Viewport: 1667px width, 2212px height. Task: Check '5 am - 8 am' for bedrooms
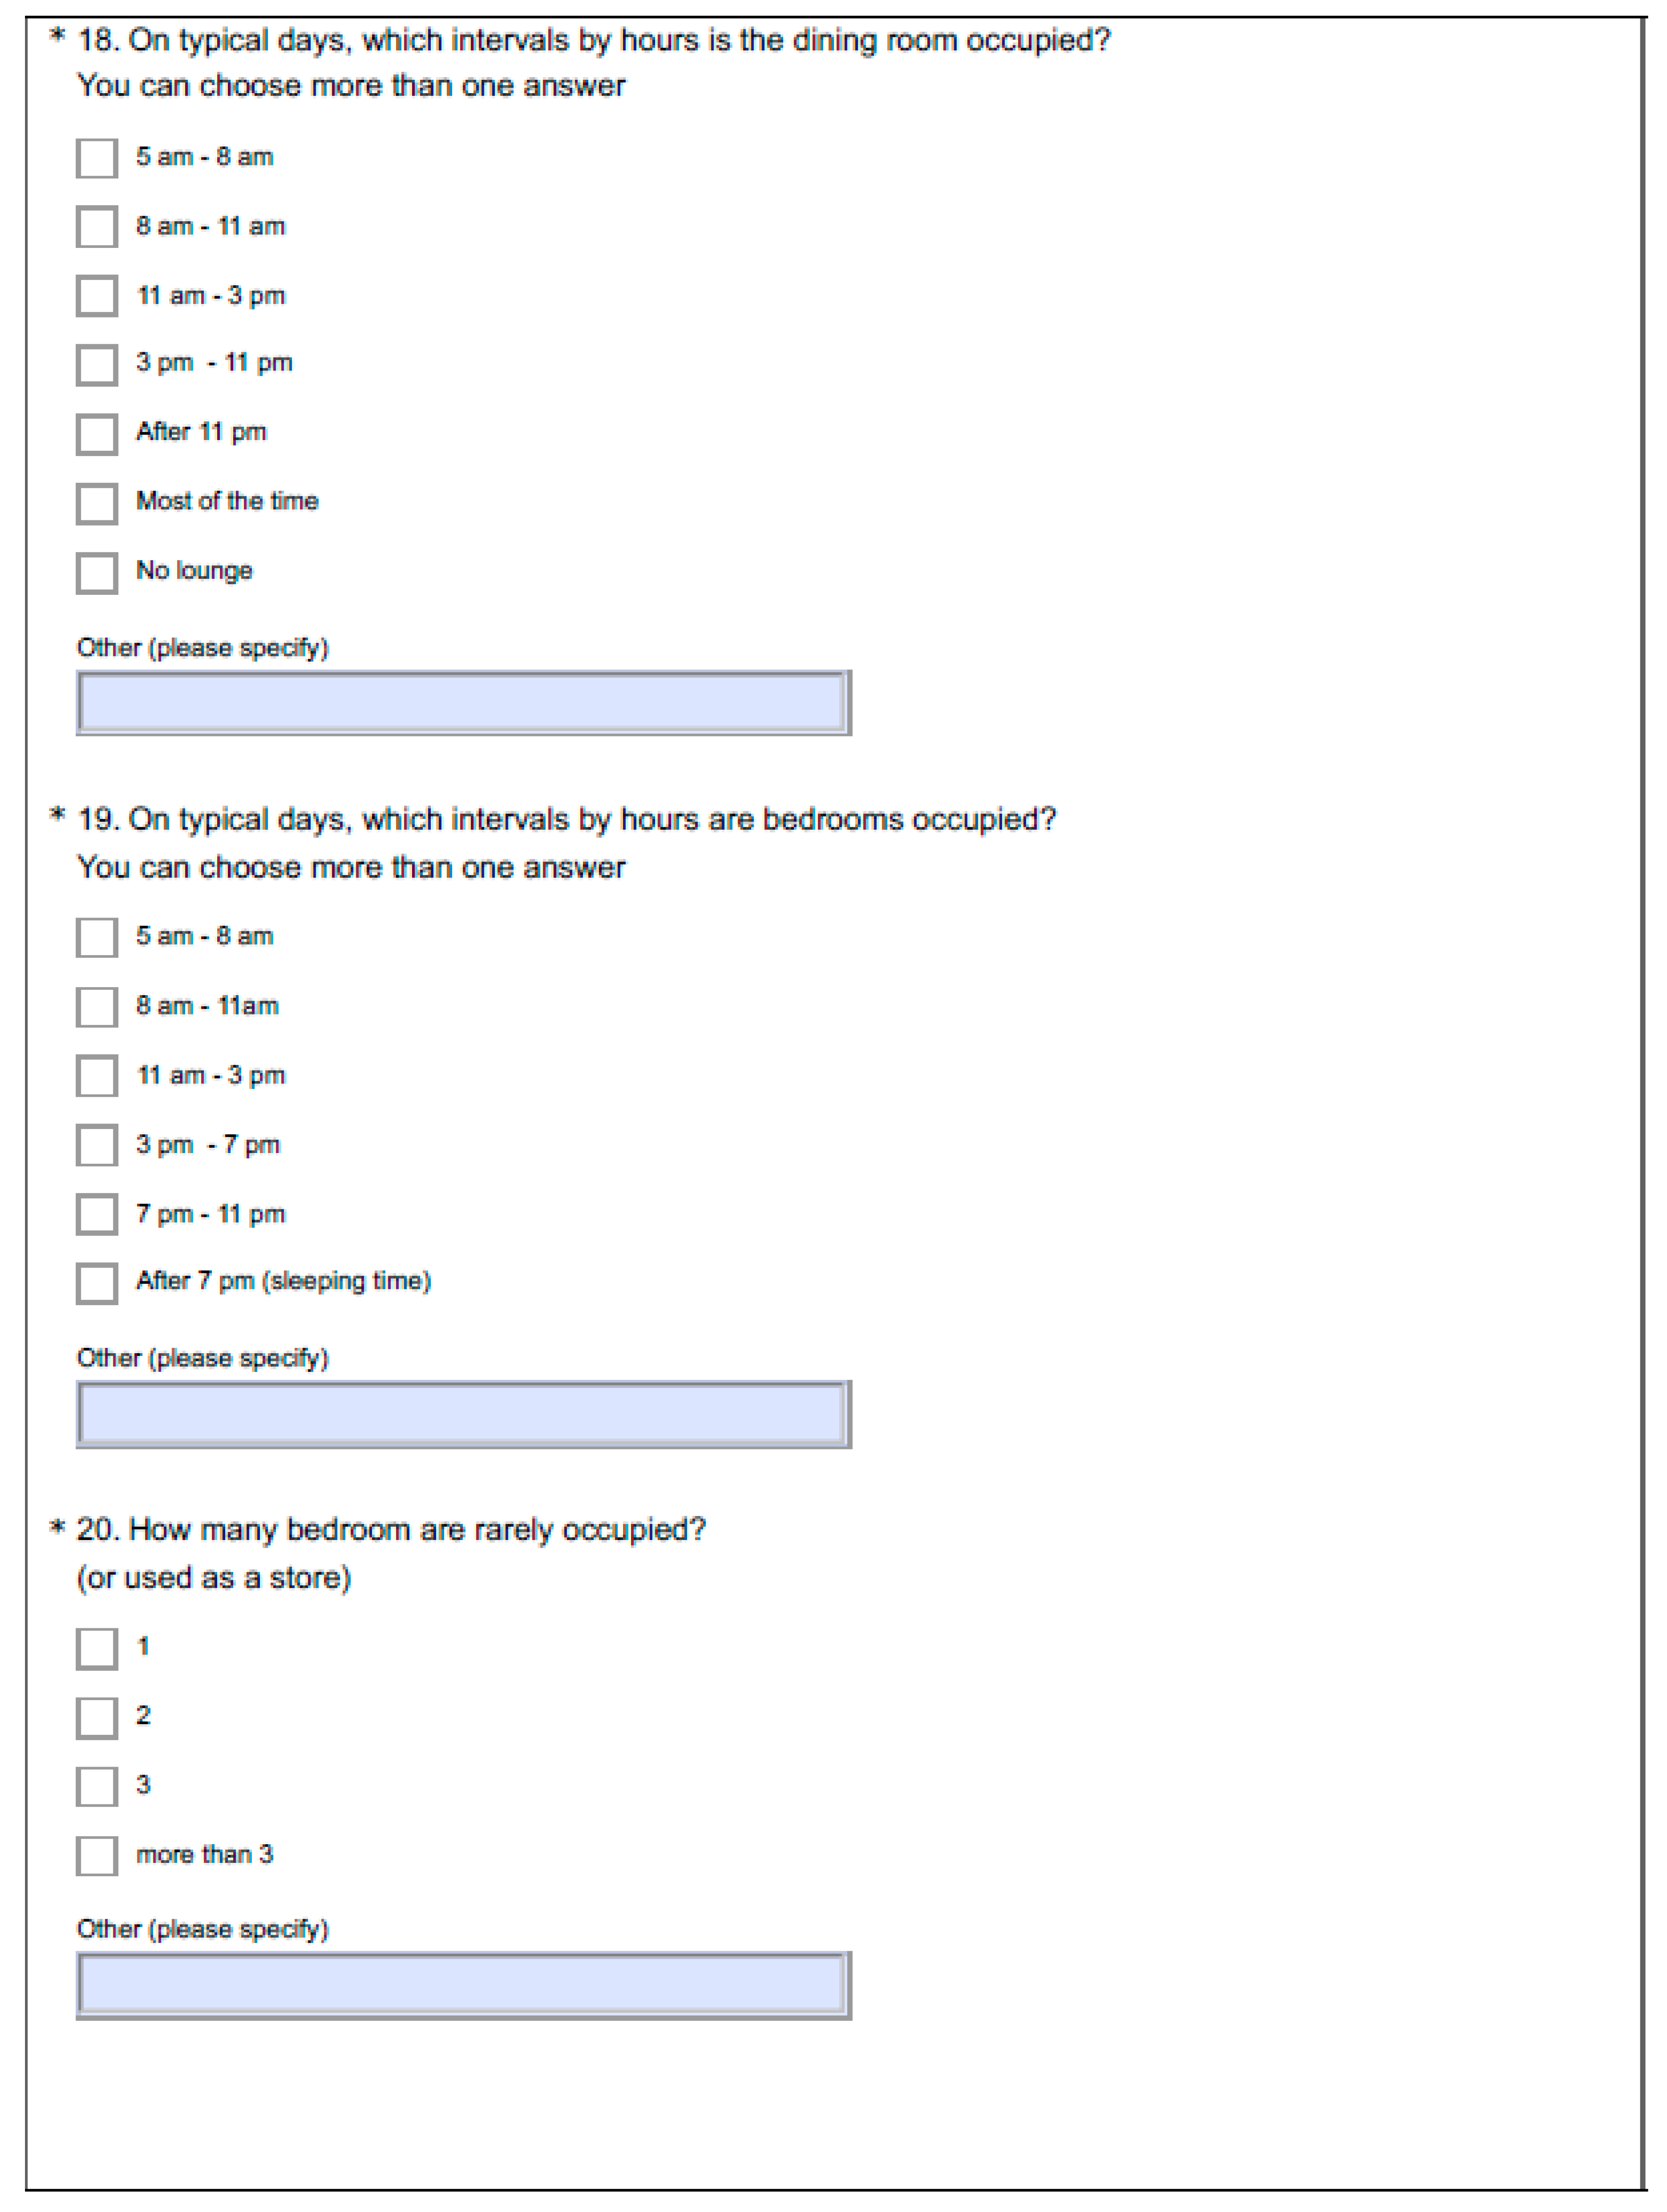tap(97, 938)
